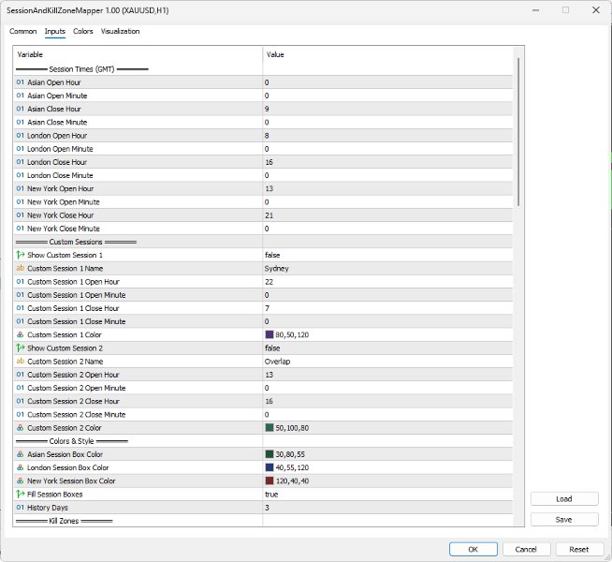Click the color icon beside London Session Box Color
The width and height of the screenshot is (612, 562).
tap(21, 467)
